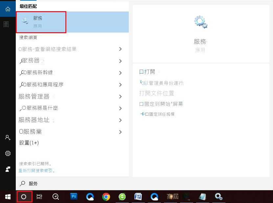The width and height of the screenshot is (273, 203).
Task: Click 重新打開搜索索引 link
Action: pos(37,170)
